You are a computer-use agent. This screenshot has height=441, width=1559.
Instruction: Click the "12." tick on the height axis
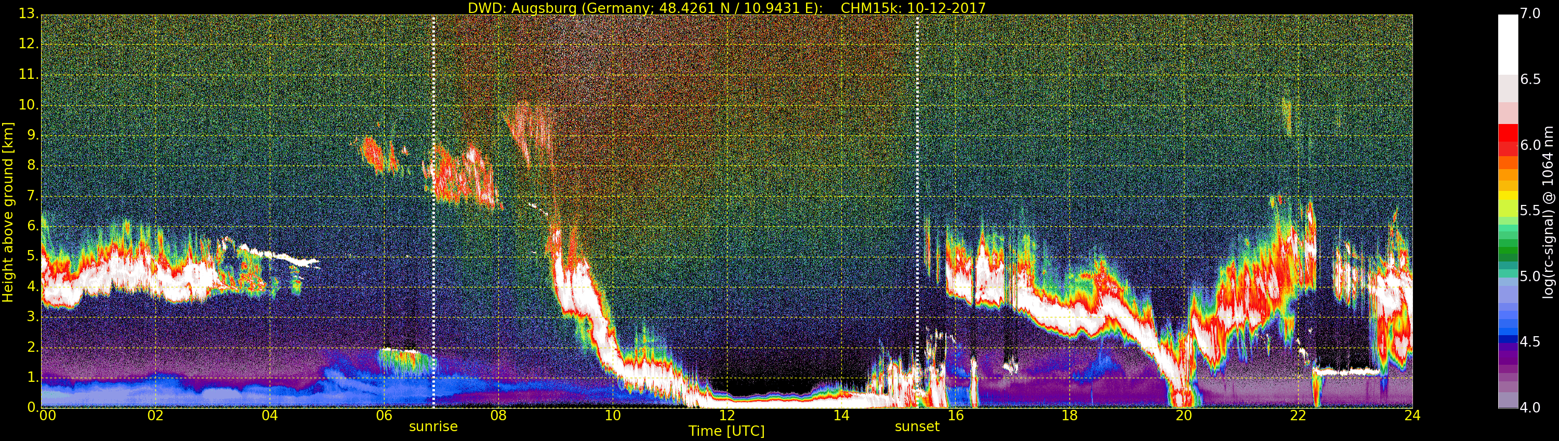[x=29, y=44]
